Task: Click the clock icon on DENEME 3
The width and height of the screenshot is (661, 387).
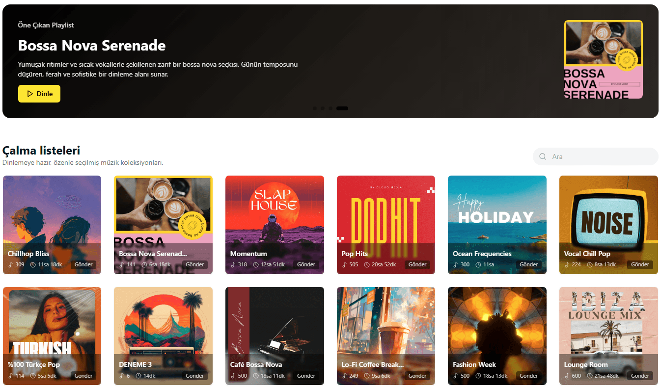Action: coord(138,376)
